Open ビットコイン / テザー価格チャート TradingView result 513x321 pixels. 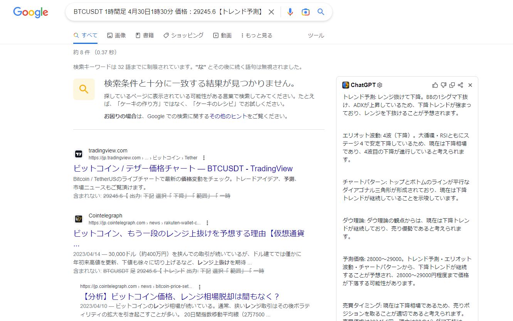183,169
